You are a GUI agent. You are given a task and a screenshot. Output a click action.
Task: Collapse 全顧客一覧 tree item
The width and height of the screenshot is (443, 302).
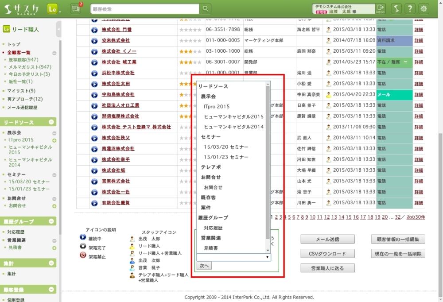54,53
